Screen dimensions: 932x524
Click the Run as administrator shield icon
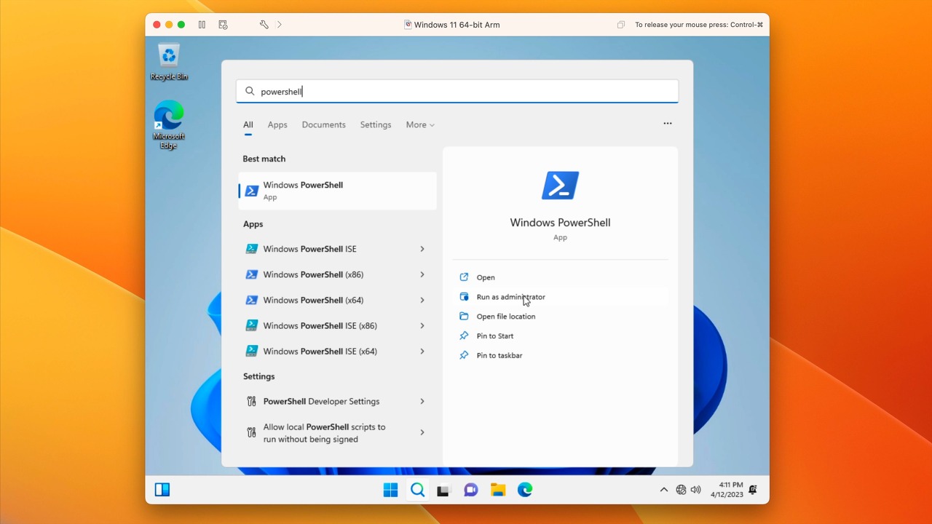click(x=464, y=297)
